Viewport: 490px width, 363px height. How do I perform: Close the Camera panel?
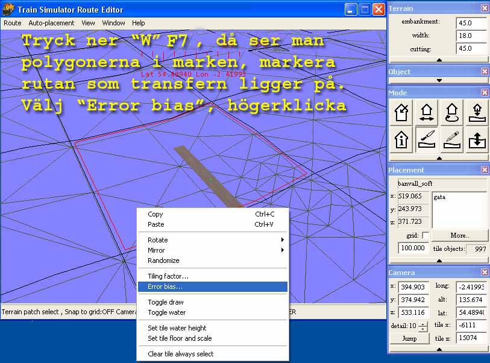coord(485,273)
